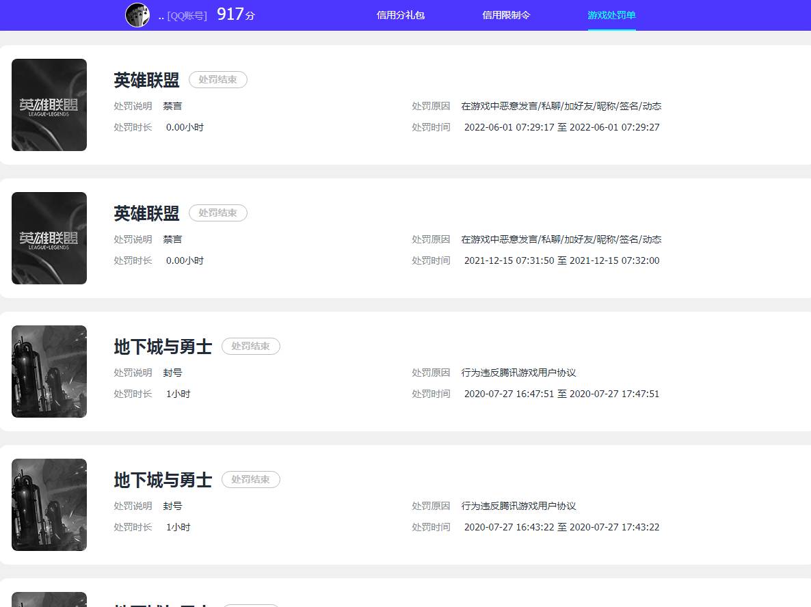Click the 地下城与勇士 game icon on the fourth record
811x607 pixels.
[x=49, y=504]
